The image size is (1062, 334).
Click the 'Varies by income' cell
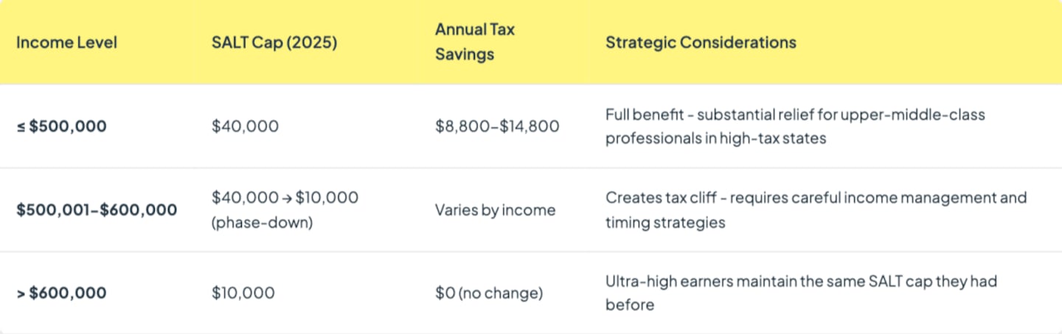tap(495, 210)
